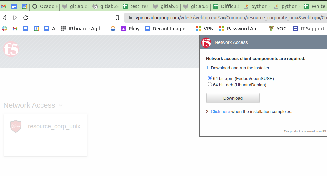Collapse the Network Access section chevron
Screen dimensions: 327x176
pos(60,105)
